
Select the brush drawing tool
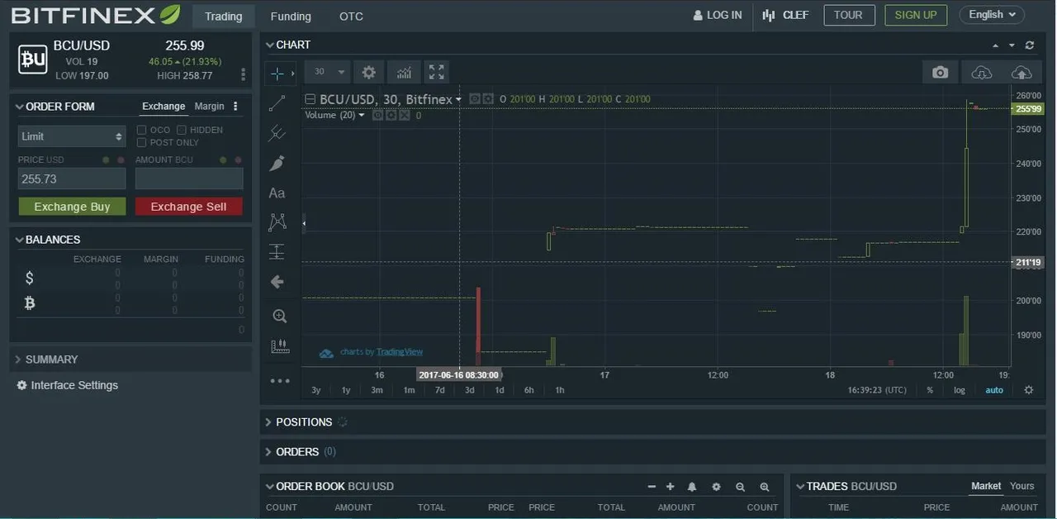(x=277, y=163)
